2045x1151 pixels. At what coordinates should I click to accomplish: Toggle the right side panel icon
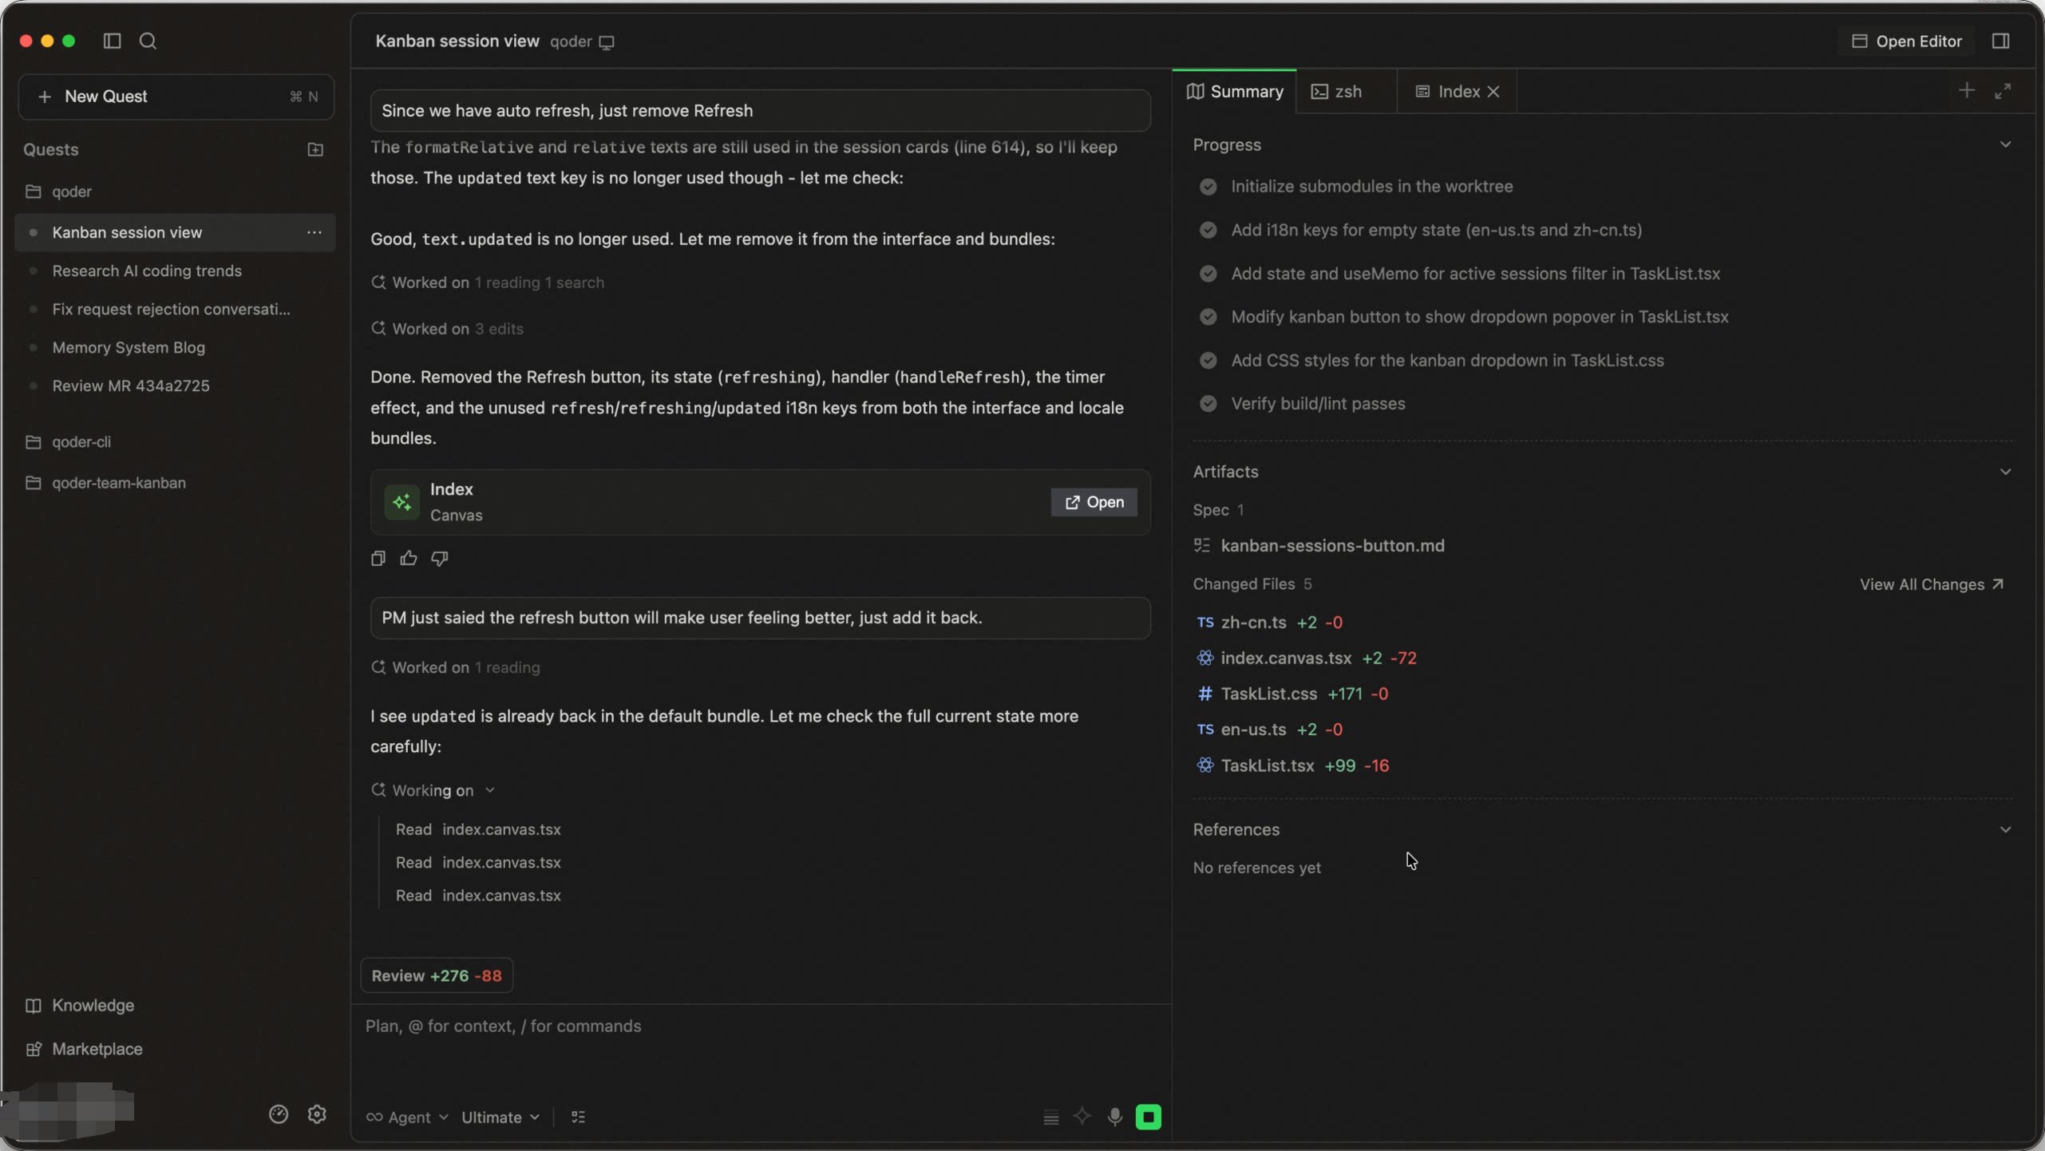(x=2000, y=41)
